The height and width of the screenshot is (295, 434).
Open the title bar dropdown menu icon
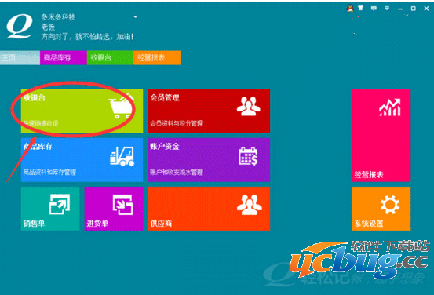(387, 9)
